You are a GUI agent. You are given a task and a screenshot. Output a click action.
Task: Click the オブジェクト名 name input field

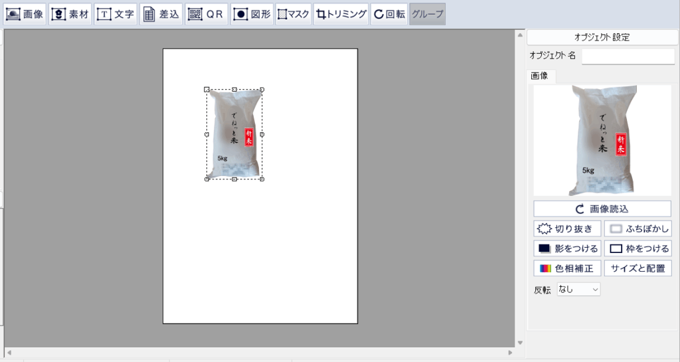[x=628, y=56]
